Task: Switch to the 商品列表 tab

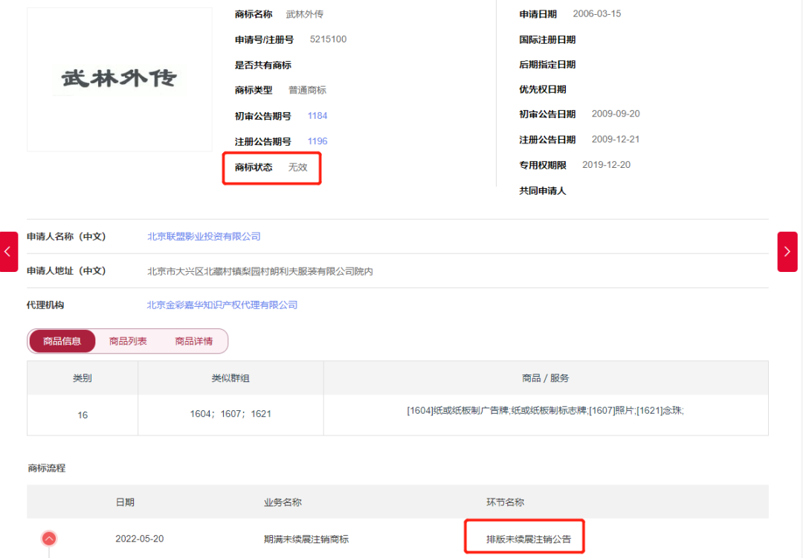Action: click(128, 341)
